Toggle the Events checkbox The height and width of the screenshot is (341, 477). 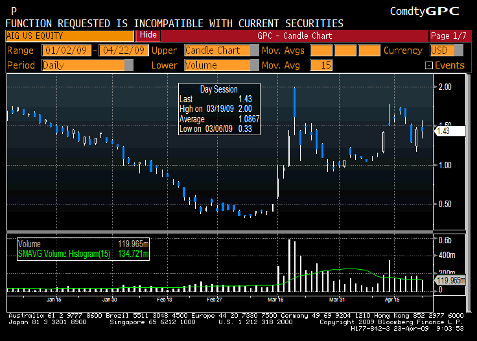tap(428, 65)
